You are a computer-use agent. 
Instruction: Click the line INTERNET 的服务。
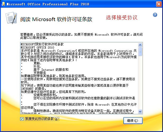pyautogui.click(x=33, y=89)
